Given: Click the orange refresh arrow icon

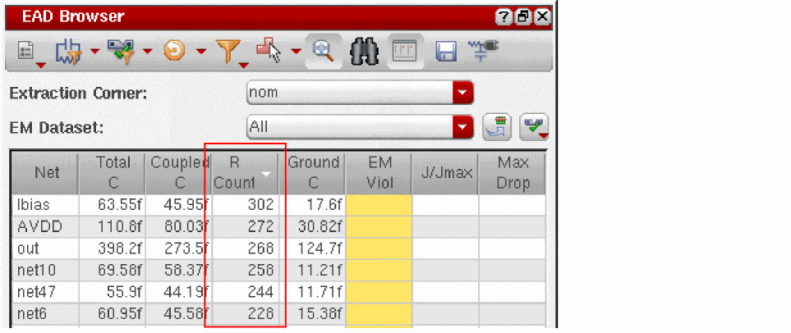Looking at the screenshot, I should [173, 52].
